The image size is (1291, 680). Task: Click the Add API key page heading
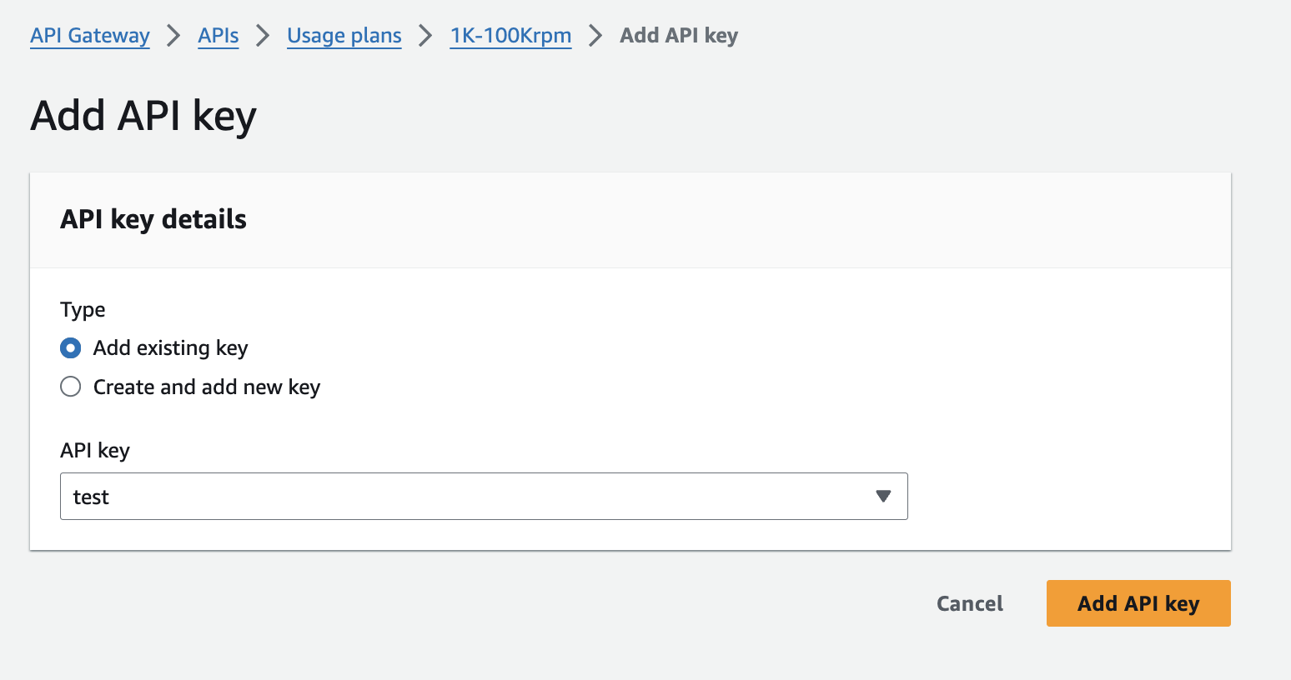point(143,115)
